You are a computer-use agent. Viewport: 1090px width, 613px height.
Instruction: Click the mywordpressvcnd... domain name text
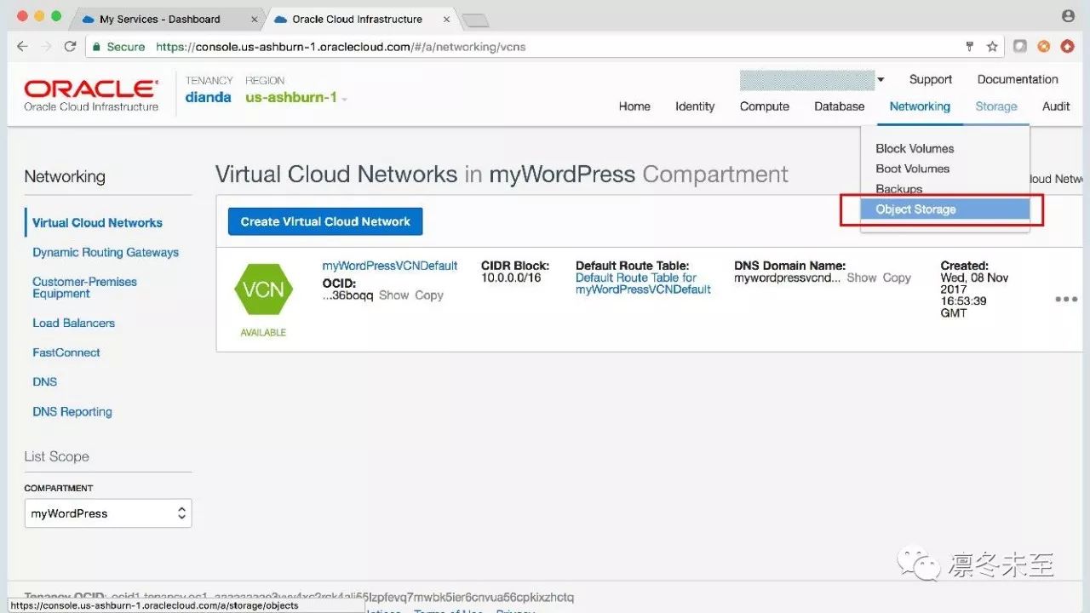point(788,278)
